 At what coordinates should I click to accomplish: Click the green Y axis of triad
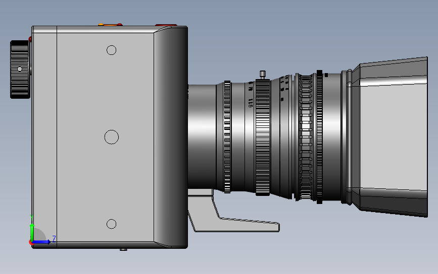pos(32,231)
